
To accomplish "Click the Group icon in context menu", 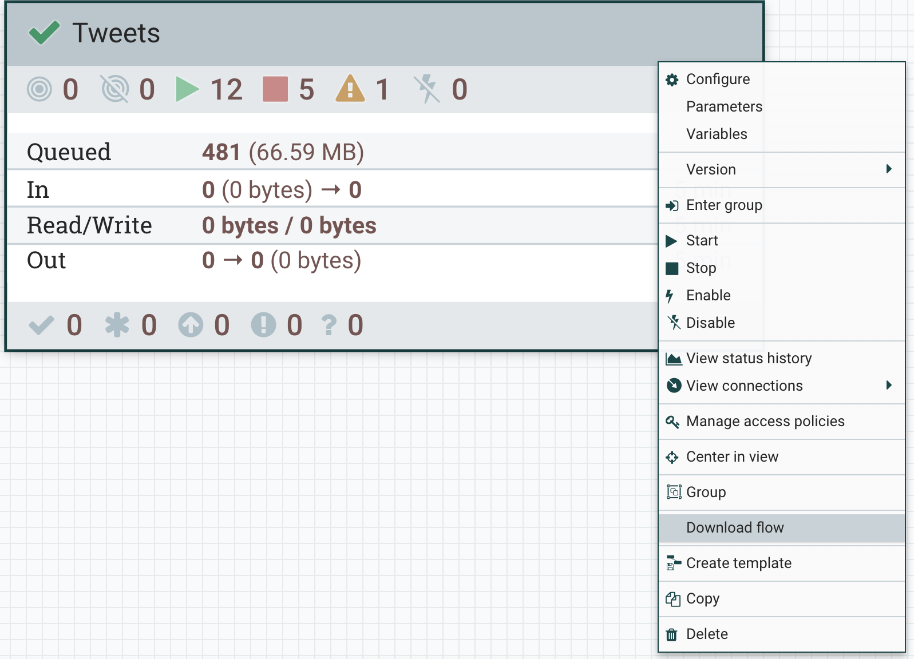I will (x=674, y=492).
